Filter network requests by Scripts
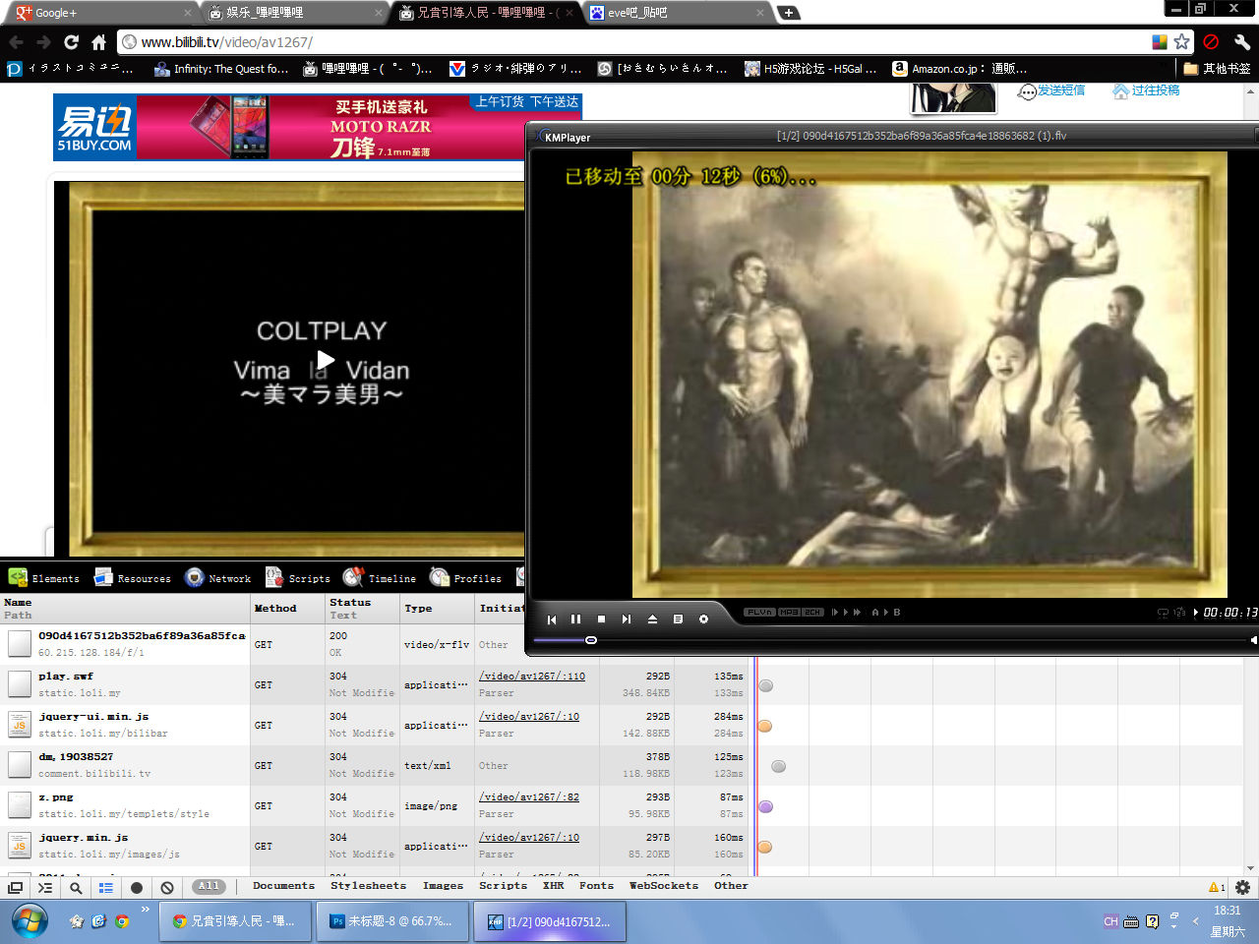Image resolution: width=1259 pixels, height=944 pixels. (503, 886)
